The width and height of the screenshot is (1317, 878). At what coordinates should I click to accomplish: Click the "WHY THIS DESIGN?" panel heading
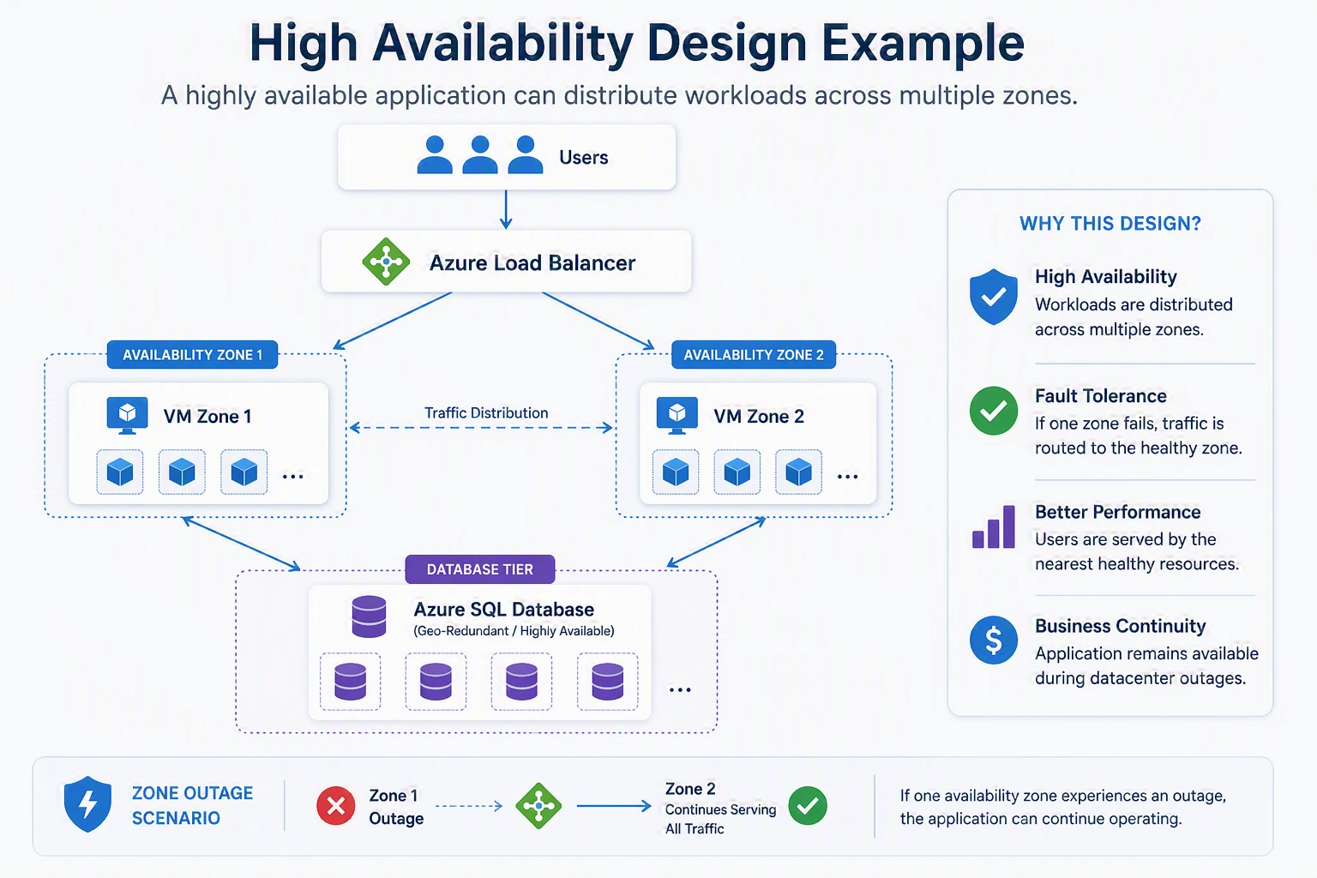1110,224
